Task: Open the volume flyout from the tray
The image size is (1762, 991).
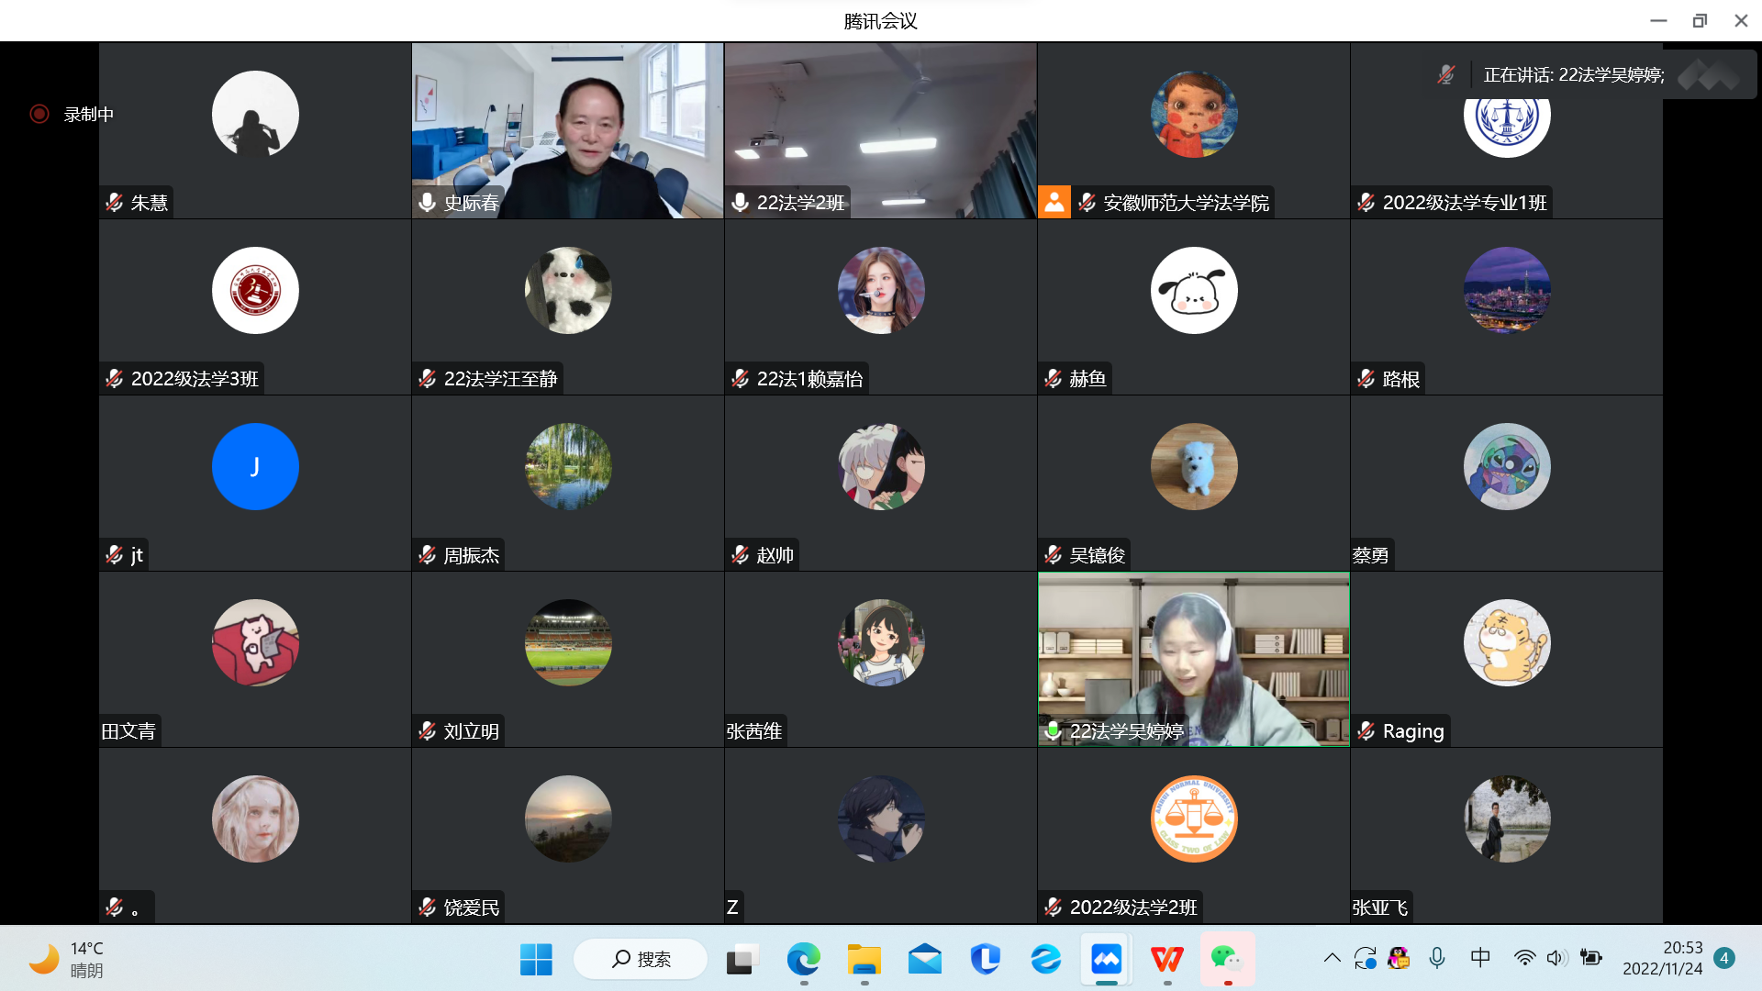Action: (1556, 958)
